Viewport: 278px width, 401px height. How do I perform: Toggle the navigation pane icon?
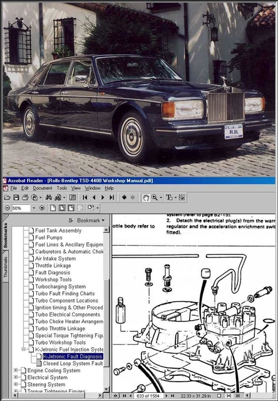73,197
